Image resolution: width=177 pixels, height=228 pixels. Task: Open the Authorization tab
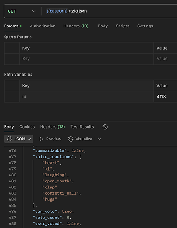(42, 26)
